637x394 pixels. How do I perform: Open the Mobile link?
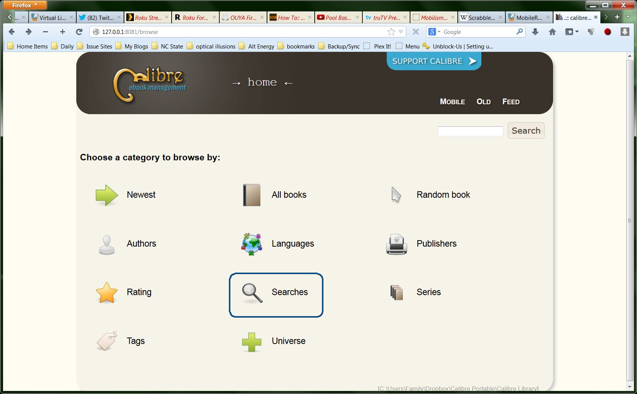452,102
